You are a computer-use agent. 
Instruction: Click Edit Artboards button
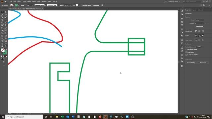[199, 26]
